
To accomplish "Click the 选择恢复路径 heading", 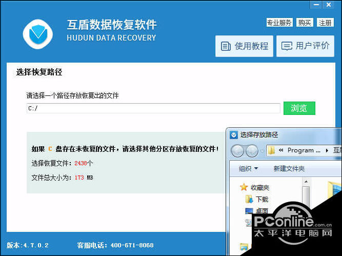I will [x=39, y=72].
